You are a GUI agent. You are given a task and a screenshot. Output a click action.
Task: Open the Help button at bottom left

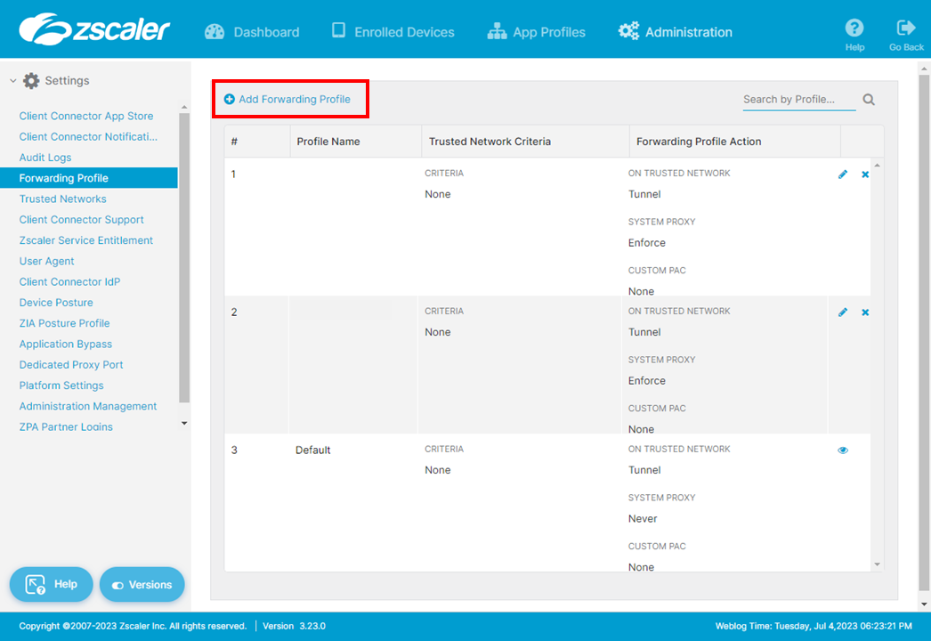pyautogui.click(x=51, y=585)
